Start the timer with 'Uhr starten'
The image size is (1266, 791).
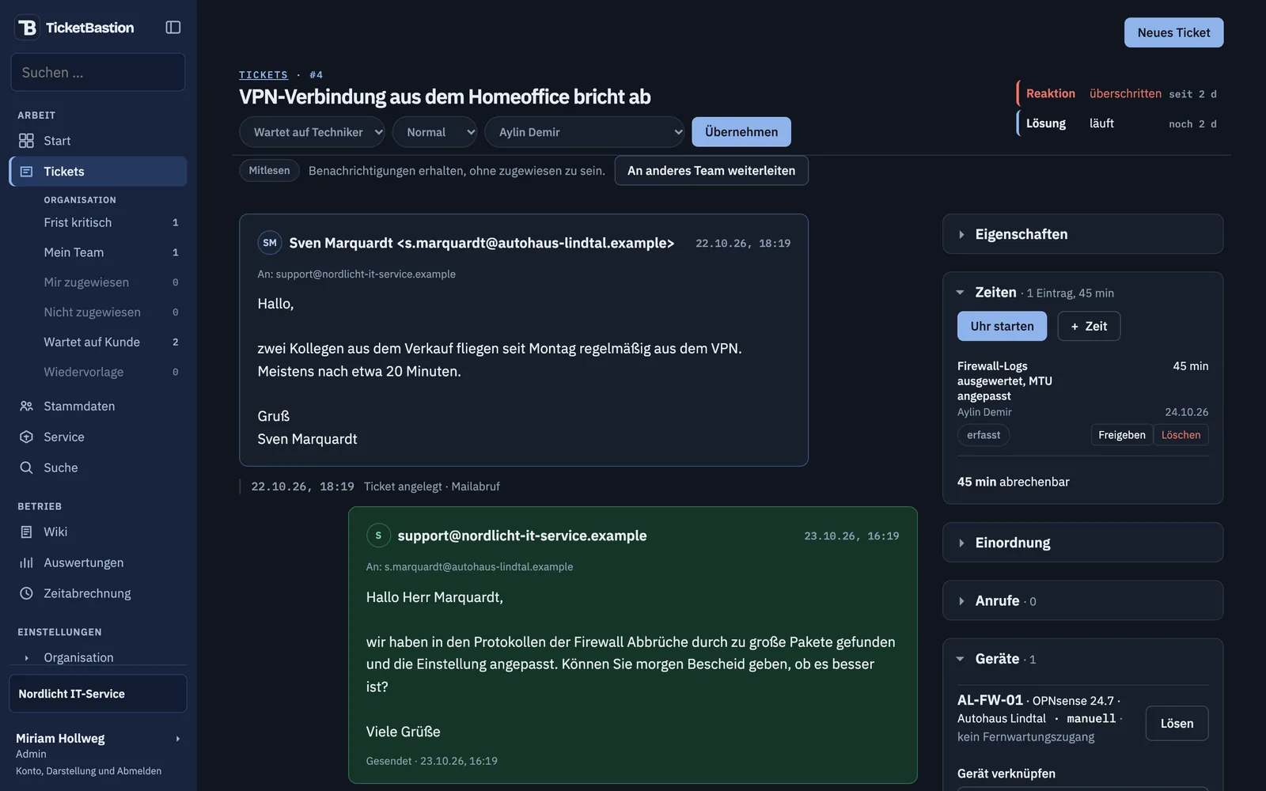[1002, 326]
